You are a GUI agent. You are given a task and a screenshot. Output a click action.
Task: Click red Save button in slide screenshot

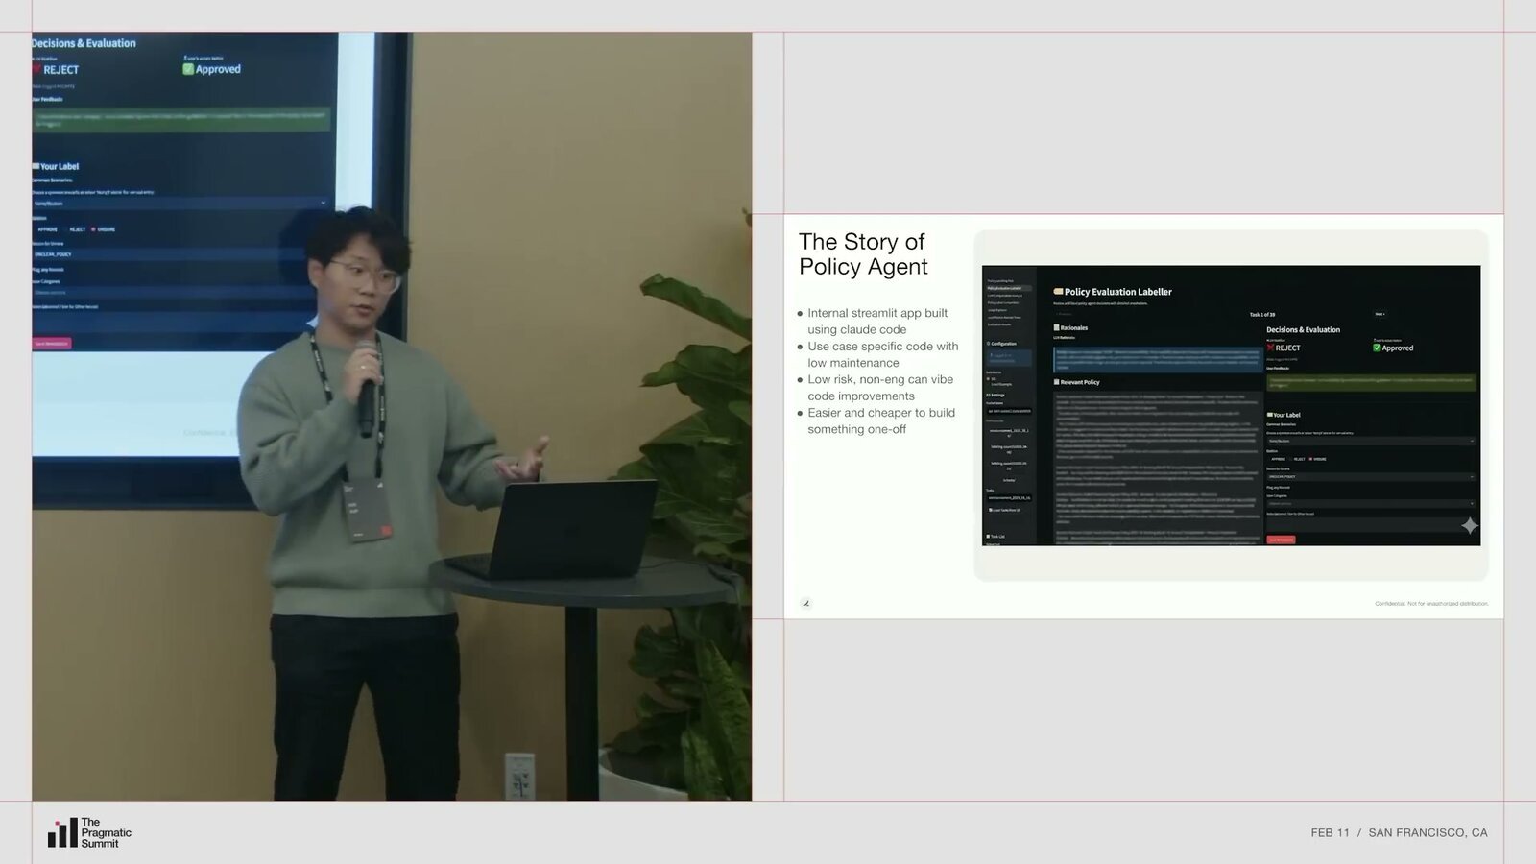(1282, 540)
